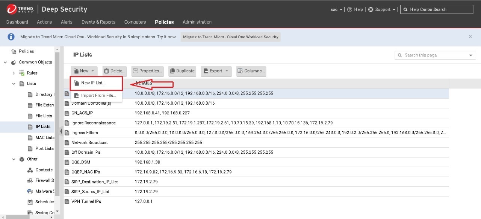
Task: Select the SIRP_Destination_IP_List row
Action: (x=256, y=182)
